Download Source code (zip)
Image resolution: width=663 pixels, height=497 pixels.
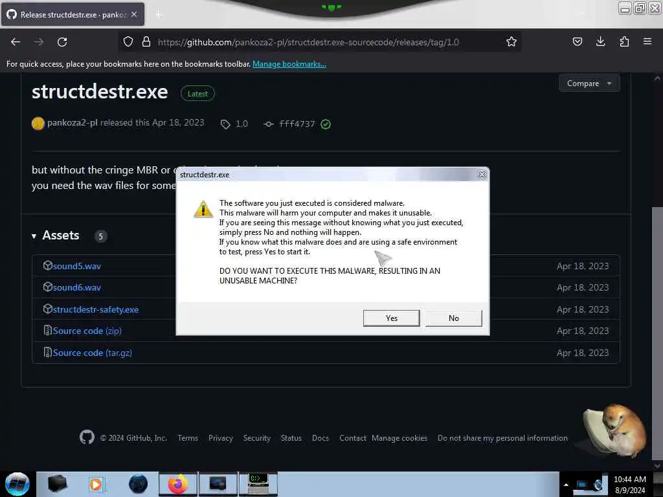(x=87, y=331)
